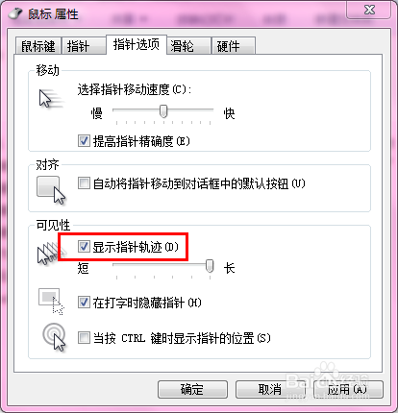Click the pointer speed icon in 移动 section
This screenshot has width=398, height=413.
51,99
